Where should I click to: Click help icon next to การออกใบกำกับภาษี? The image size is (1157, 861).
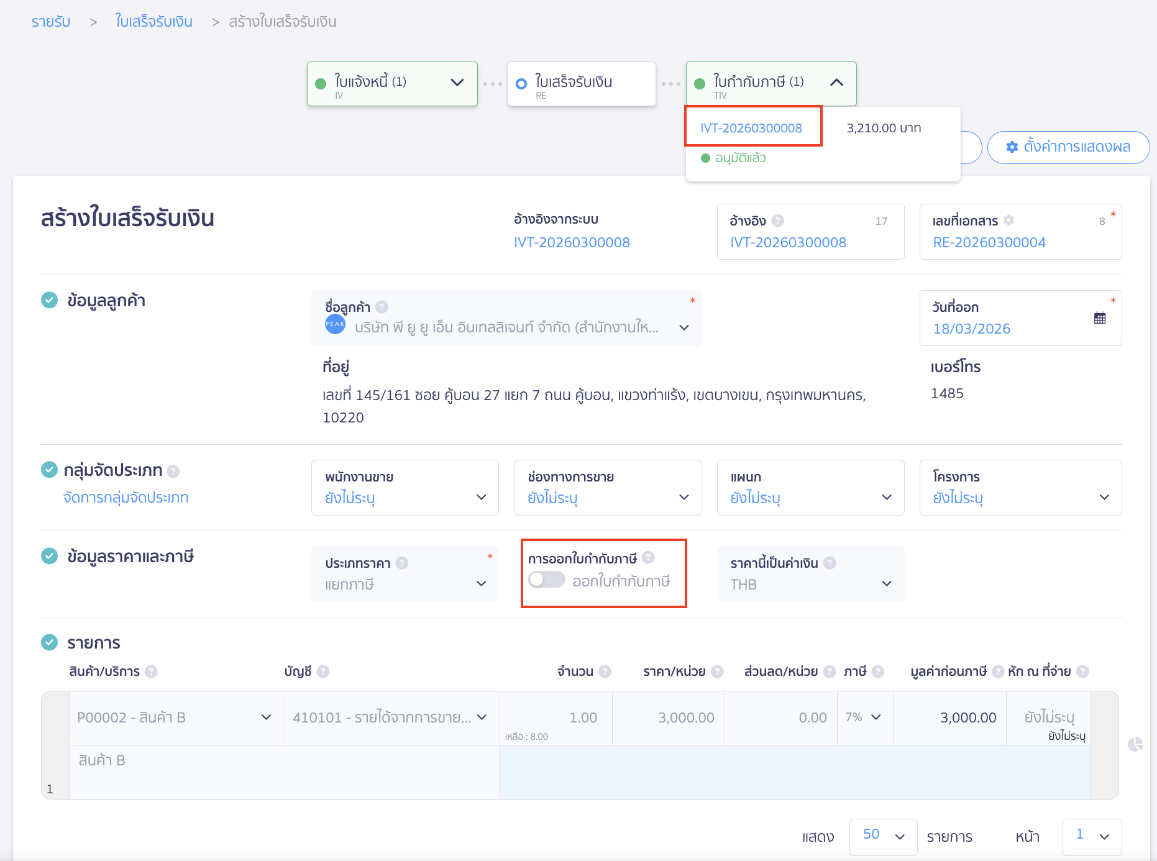(x=648, y=557)
